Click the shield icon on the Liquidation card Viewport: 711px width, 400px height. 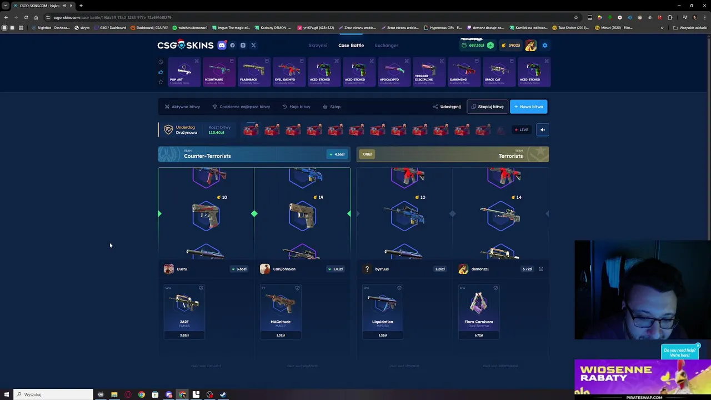tap(399, 288)
